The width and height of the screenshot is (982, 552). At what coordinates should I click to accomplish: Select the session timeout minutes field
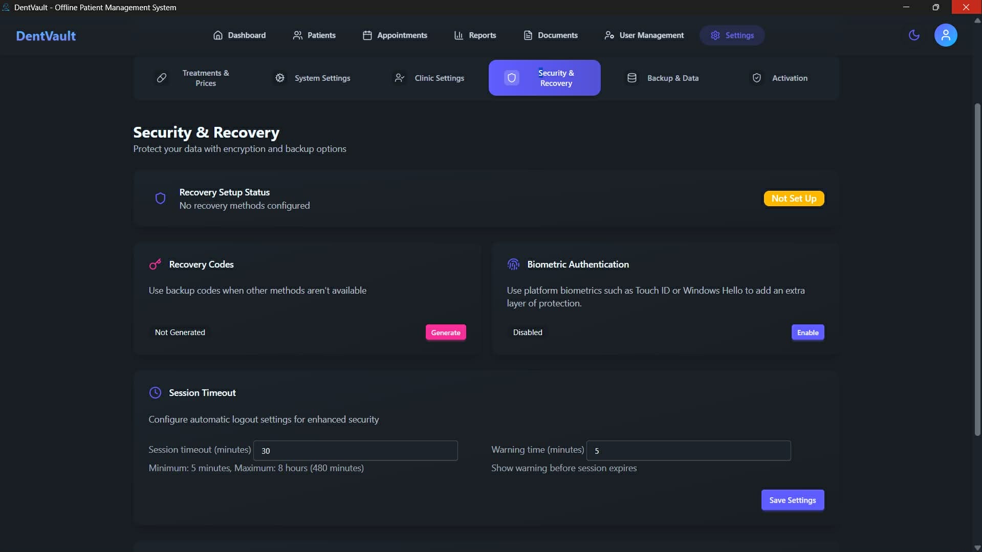[x=355, y=451]
